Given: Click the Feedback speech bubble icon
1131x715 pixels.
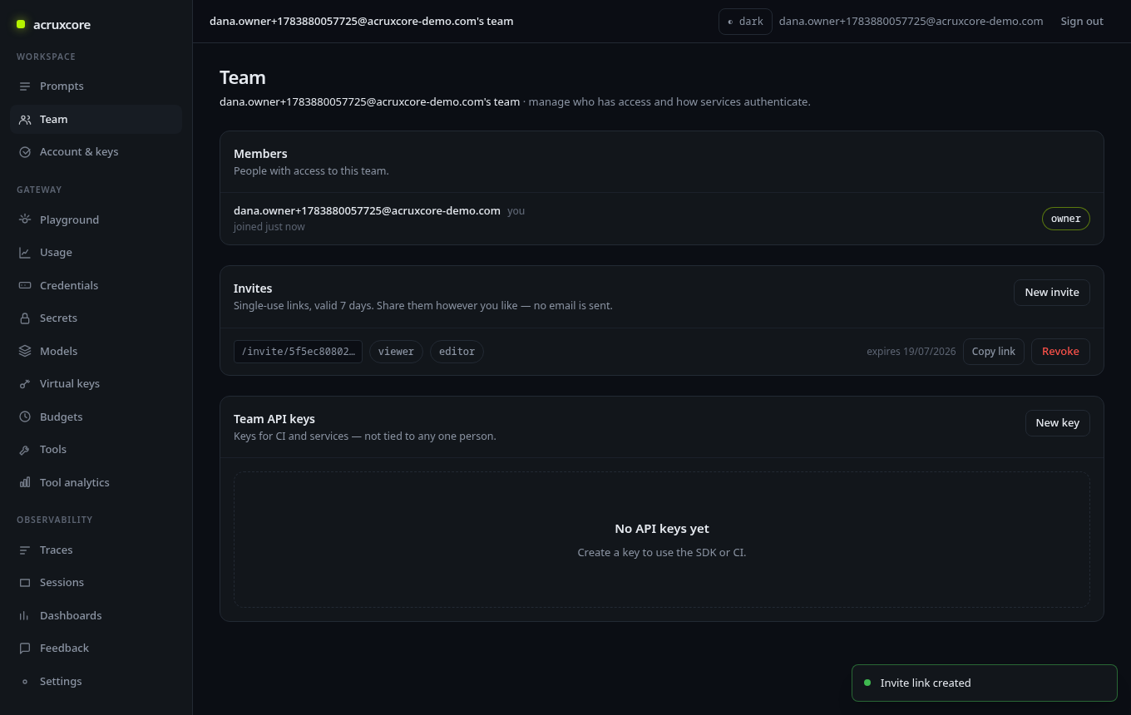Looking at the screenshot, I should coord(25,648).
